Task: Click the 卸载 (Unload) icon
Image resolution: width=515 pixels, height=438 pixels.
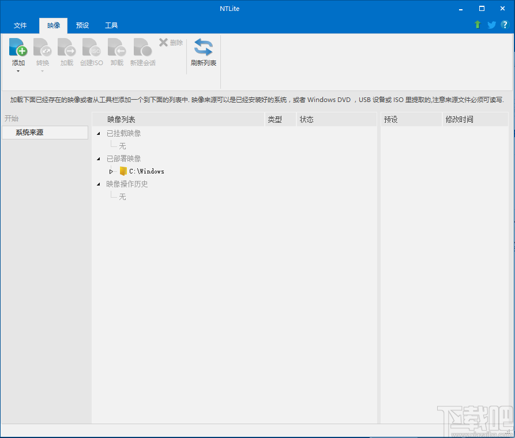Action: click(x=116, y=47)
